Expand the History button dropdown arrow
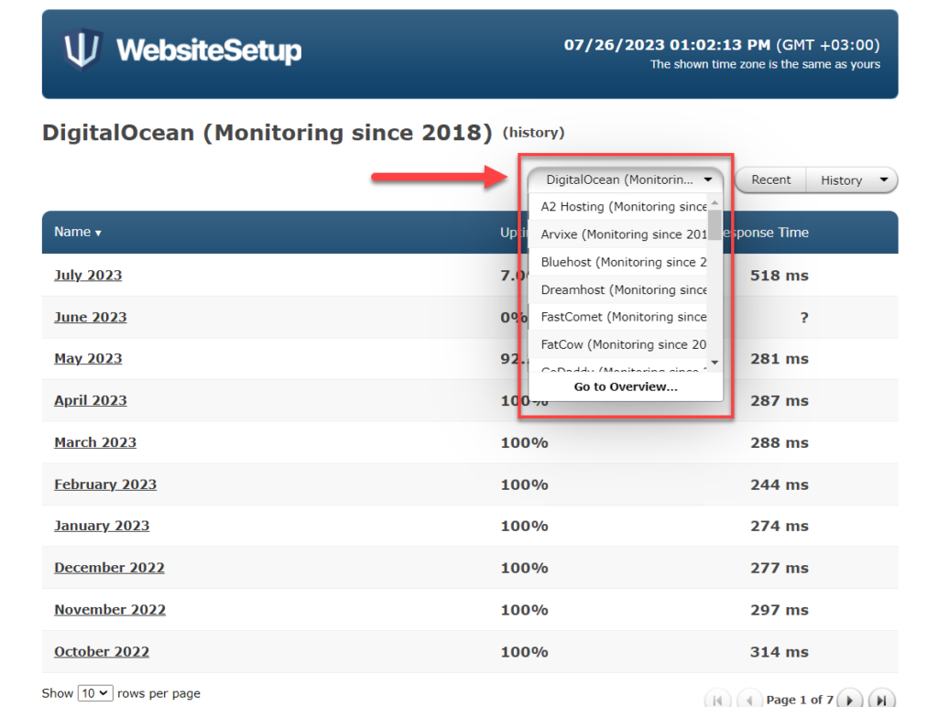This screenshot has width=938, height=707. pos(883,180)
